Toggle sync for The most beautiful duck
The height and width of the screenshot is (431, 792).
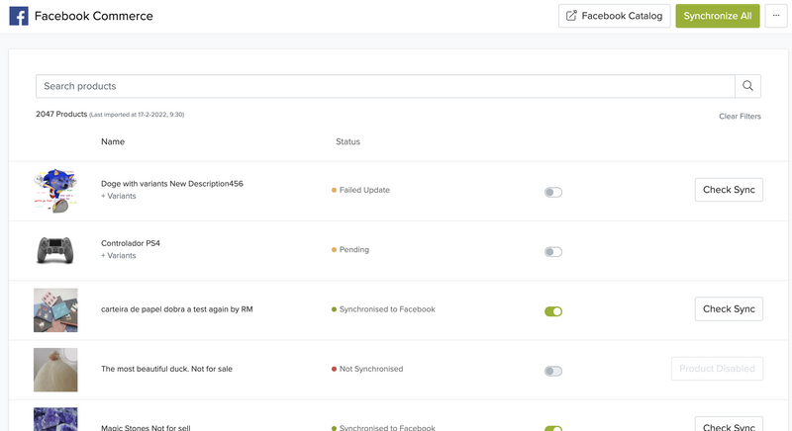point(553,371)
